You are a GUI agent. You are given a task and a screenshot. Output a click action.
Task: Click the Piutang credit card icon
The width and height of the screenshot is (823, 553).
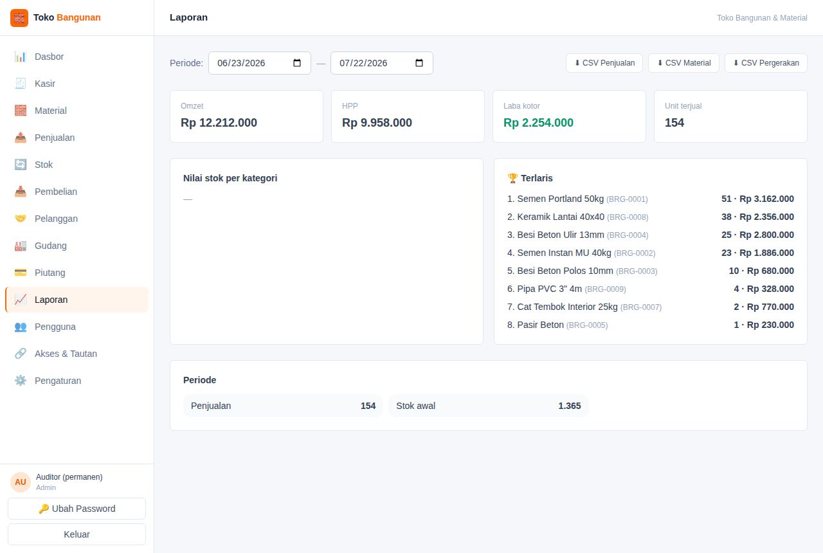[x=21, y=273]
